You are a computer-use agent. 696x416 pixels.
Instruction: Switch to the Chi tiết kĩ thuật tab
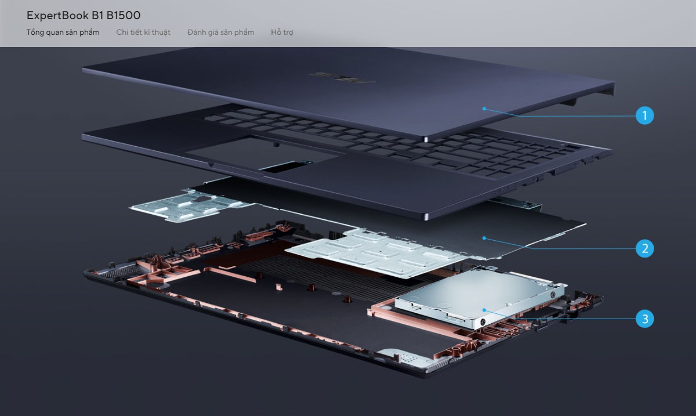click(143, 32)
